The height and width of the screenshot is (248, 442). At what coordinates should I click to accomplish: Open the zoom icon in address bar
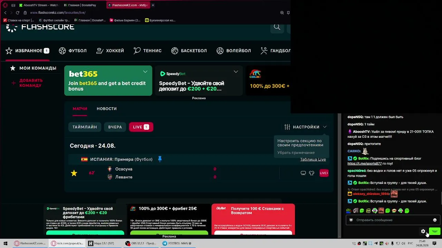(x=282, y=13)
